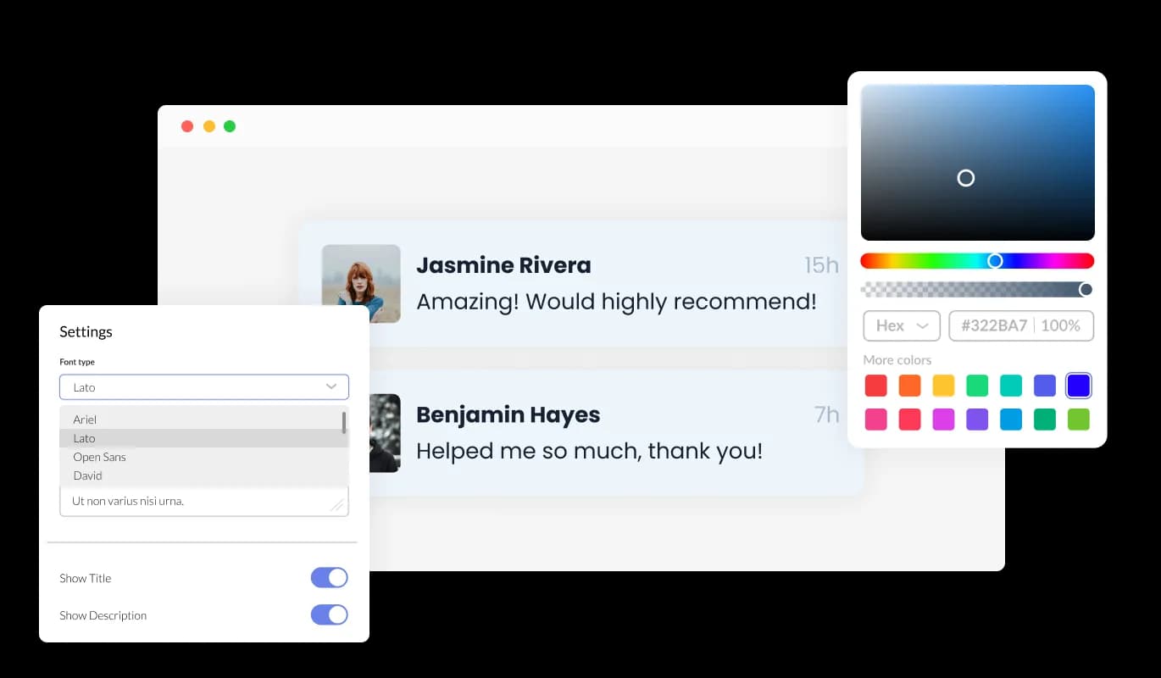Click the Settings panel title
Screen dimensions: 1161x678
86,331
